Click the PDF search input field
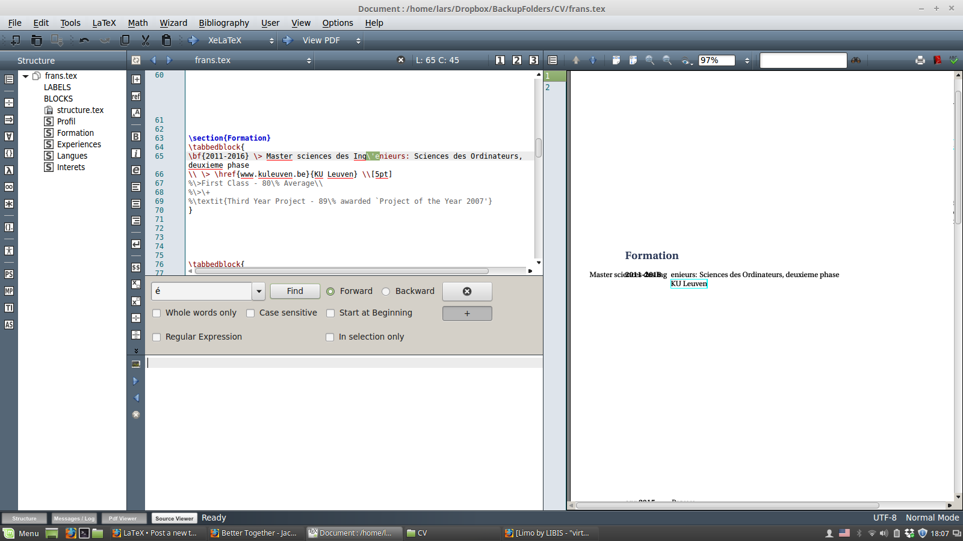963x541 pixels. tap(803, 60)
